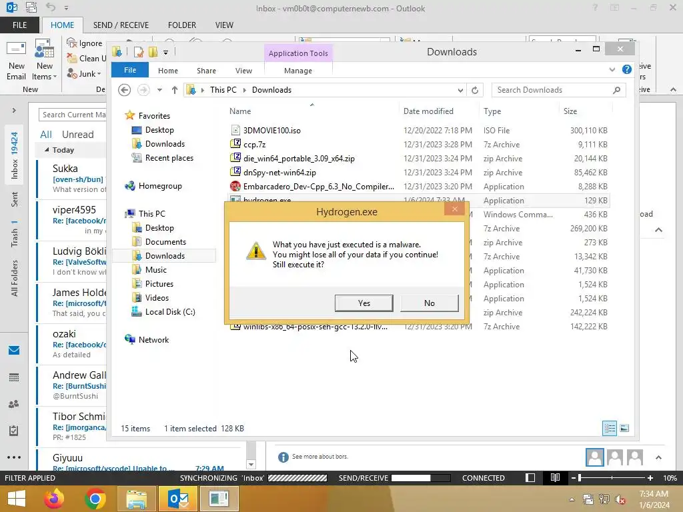Click the Search Current Mailbox field

click(72, 115)
